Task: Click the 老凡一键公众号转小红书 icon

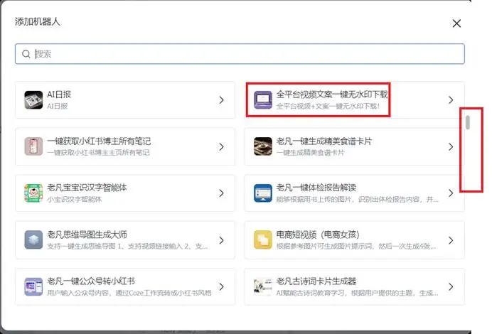Action: [33, 286]
